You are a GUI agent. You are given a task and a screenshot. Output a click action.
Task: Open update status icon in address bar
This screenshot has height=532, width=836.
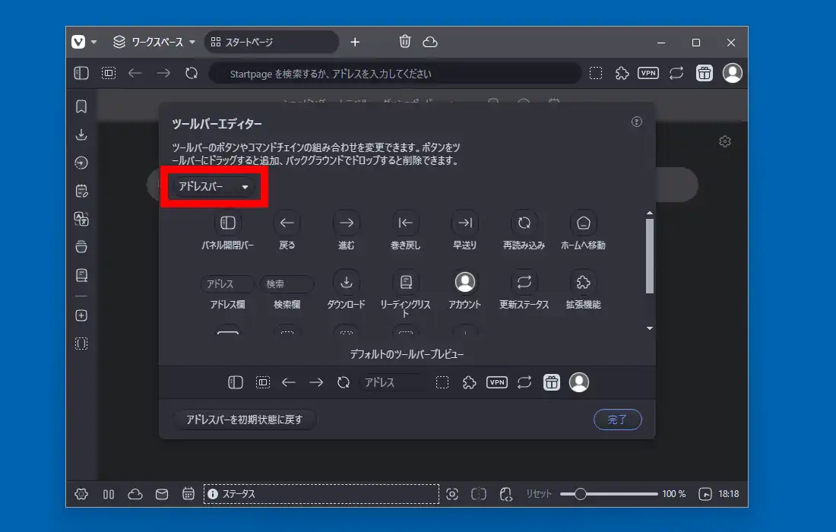click(676, 73)
